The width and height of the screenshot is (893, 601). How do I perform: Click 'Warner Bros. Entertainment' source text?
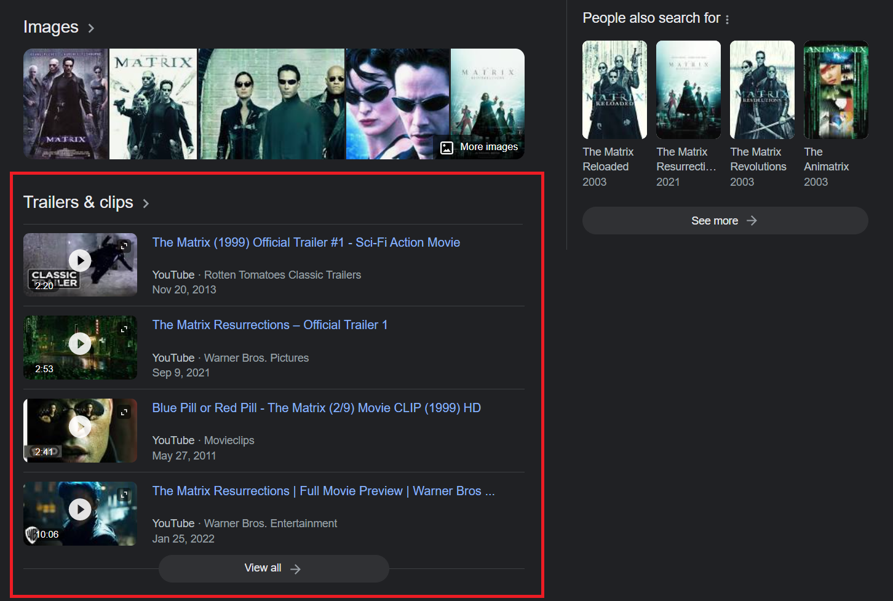(271, 523)
